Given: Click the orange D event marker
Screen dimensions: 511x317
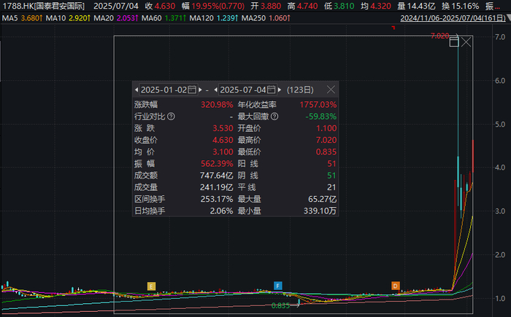Looking at the screenshot, I should tap(396, 286).
